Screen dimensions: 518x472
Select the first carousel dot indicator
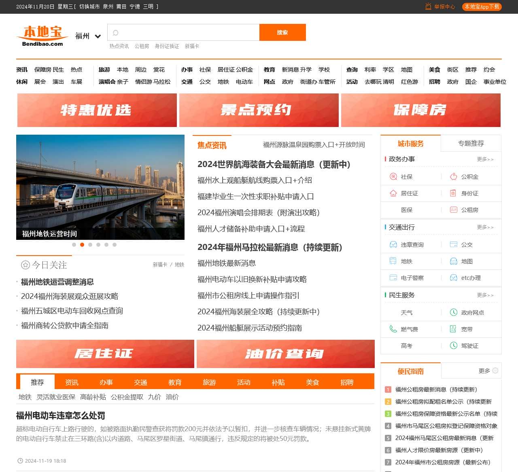coord(74,245)
